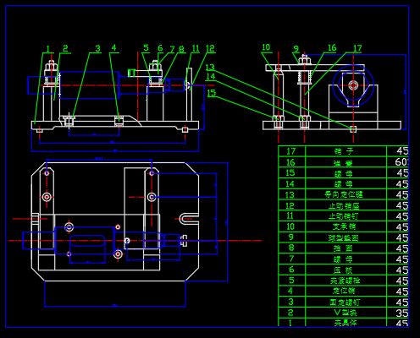420x338 pixels.
Task: Select callout number 9 in side view
Action: (x=296, y=49)
